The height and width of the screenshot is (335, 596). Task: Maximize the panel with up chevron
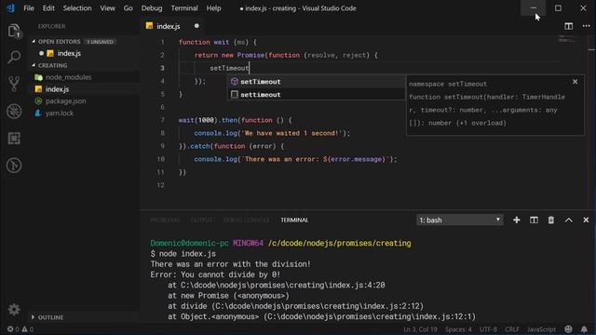(568, 220)
